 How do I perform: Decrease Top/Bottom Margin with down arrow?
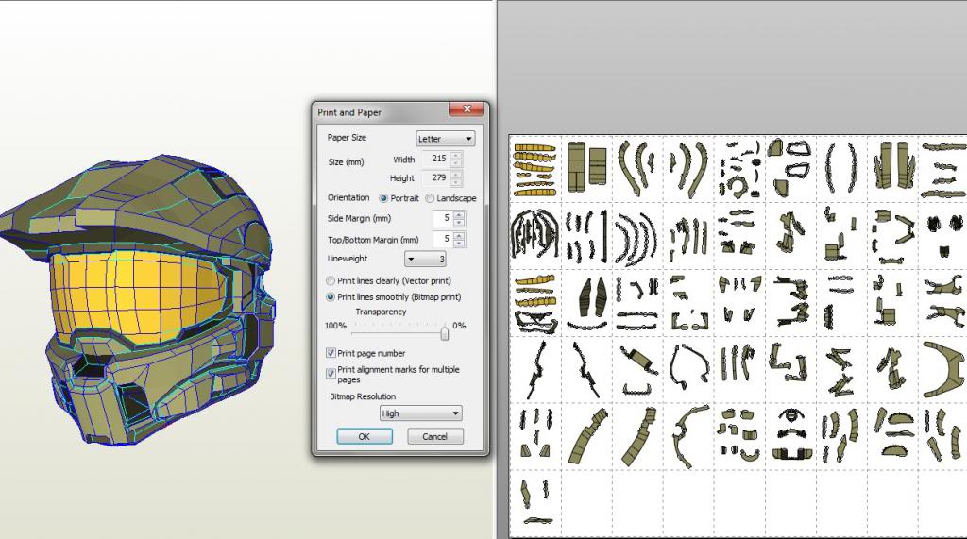[x=459, y=243]
